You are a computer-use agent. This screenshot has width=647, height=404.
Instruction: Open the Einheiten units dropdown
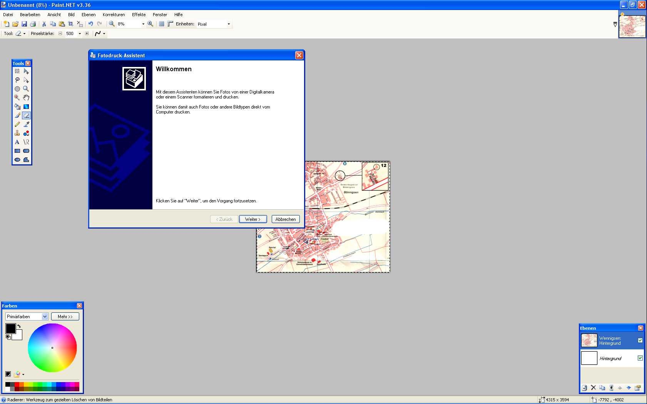click(x=229, y=24)
